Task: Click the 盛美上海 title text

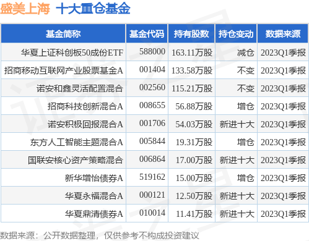Action: coord(25,9)
